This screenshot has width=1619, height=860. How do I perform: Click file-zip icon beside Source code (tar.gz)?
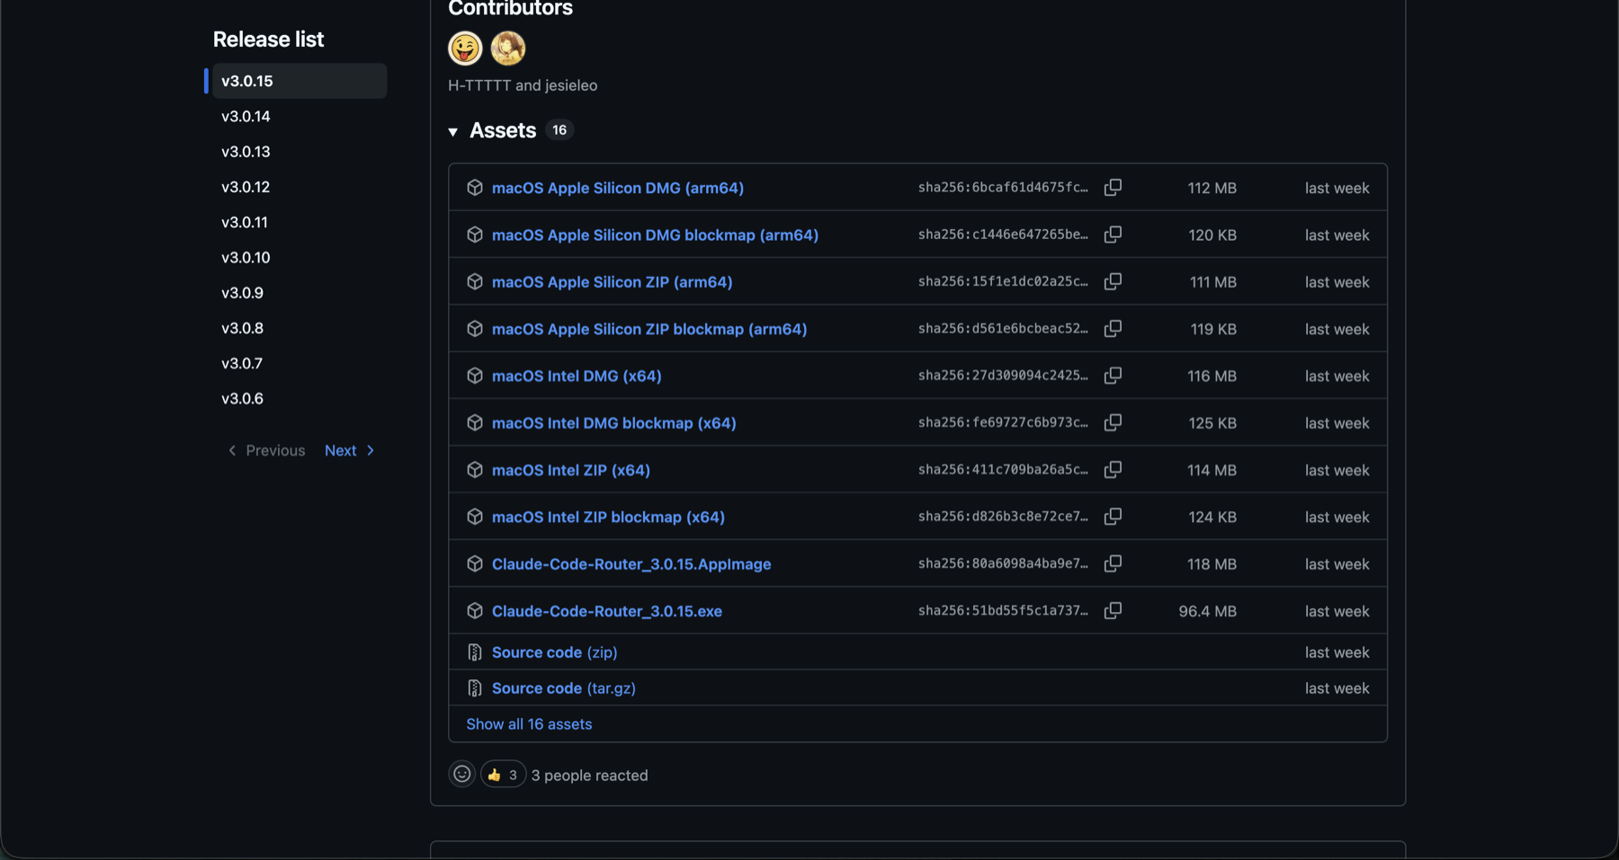click(475, 688)
